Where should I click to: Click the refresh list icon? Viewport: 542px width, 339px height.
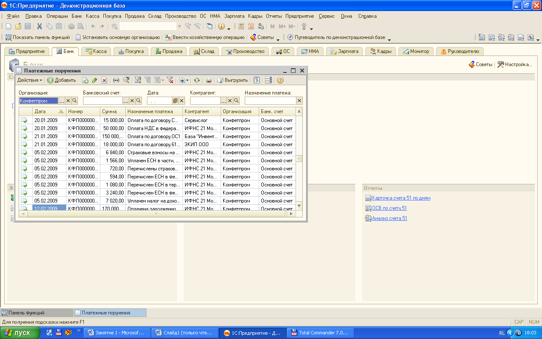196,80
